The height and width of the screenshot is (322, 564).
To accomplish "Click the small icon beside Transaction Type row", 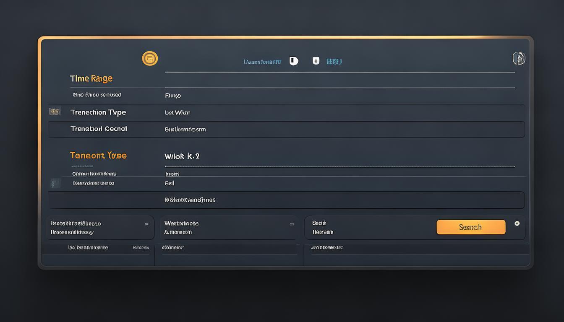I will click(x=55, y=111).
